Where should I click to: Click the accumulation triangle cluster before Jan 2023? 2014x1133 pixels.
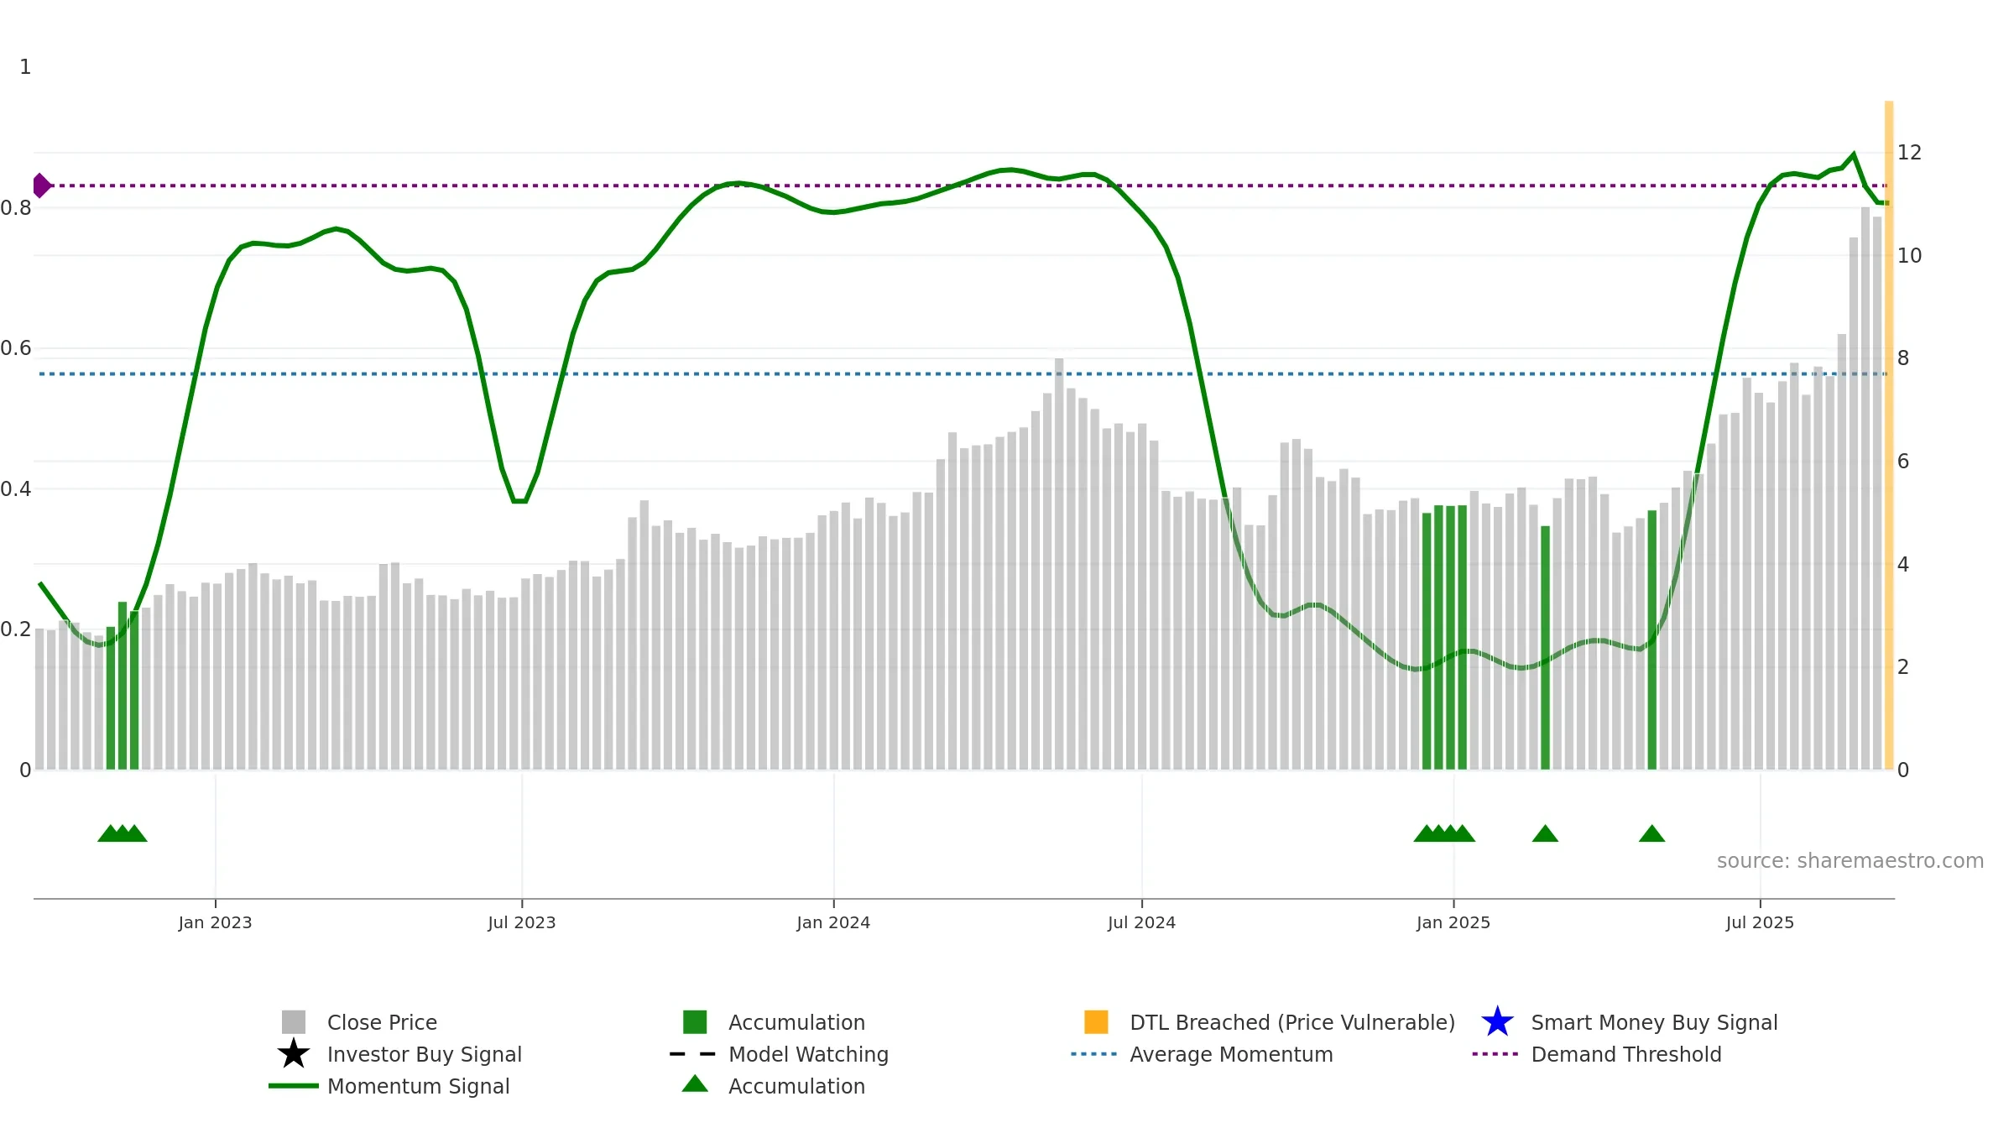[123, 833]
